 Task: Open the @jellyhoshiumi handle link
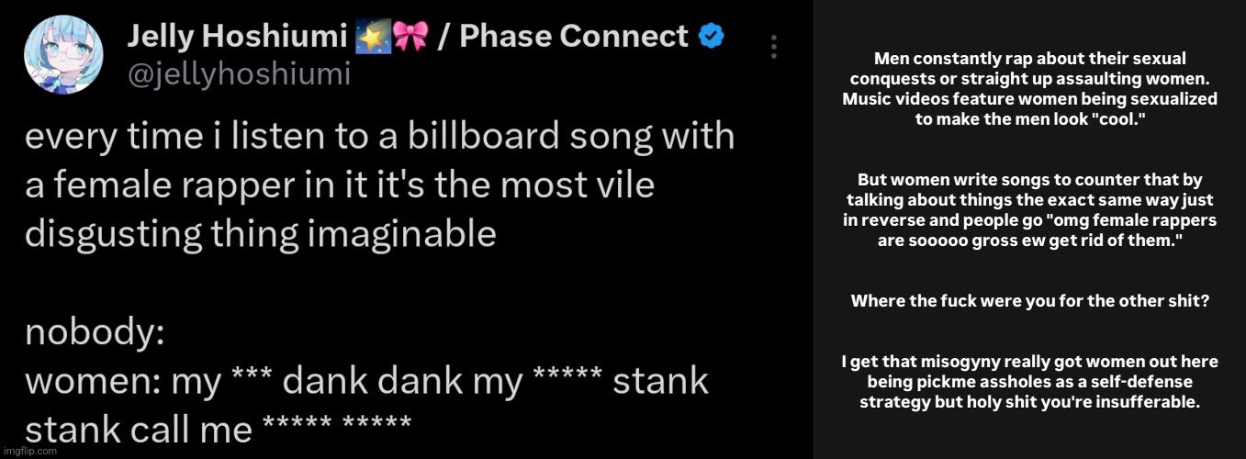click(x=238, y=73)
